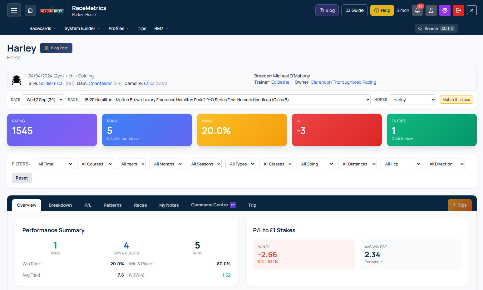Expand the Racecards menu
483x290 pixels.
coord(43,28)
